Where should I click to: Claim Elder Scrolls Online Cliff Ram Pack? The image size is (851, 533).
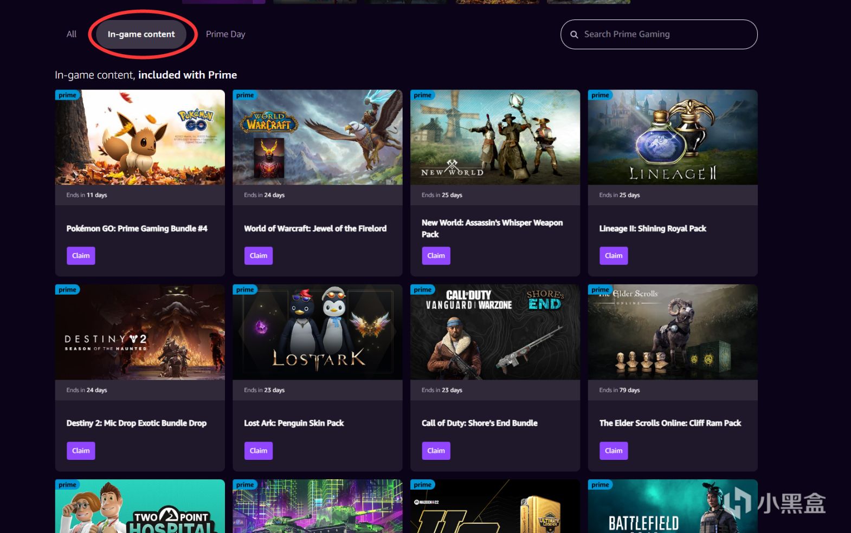click(614, 451)
